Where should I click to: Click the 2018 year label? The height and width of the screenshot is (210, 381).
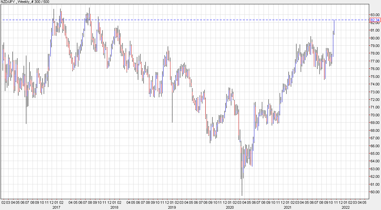coord(114,207)
